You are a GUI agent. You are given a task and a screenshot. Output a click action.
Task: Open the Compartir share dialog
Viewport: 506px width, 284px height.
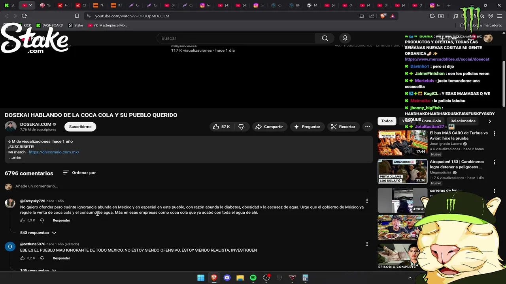pyautogui.click(x=269, y=127)
